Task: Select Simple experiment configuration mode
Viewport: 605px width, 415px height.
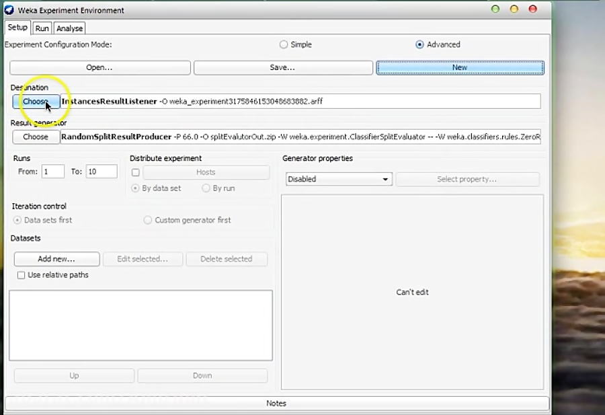Action: tap(284, 44)
